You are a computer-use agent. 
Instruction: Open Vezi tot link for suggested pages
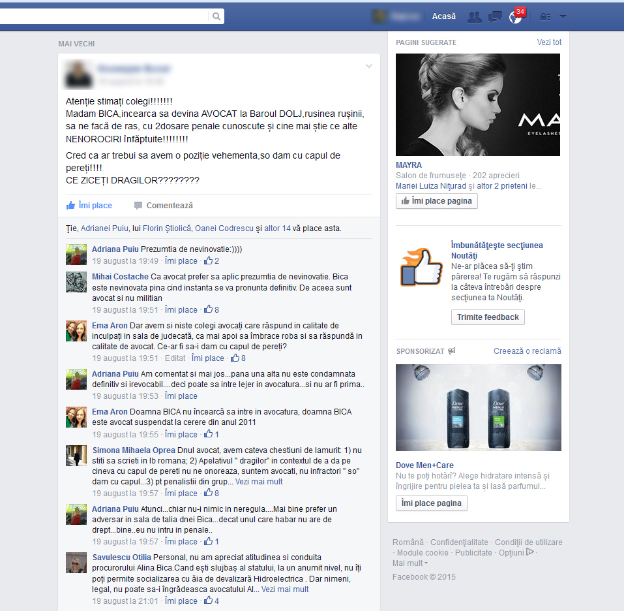tap(549, 42)
